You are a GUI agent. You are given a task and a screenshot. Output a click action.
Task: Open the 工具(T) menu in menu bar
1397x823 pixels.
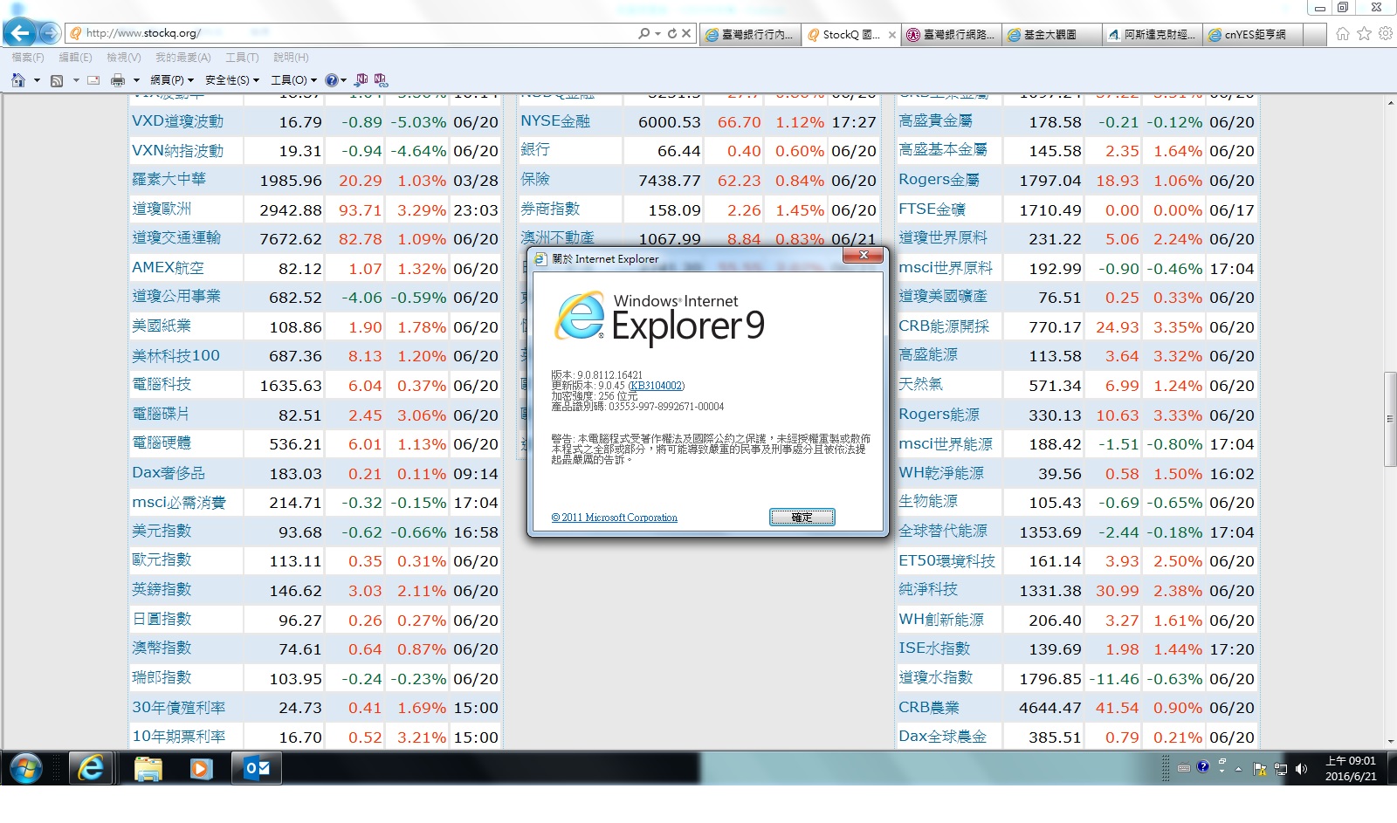[242, 57]
